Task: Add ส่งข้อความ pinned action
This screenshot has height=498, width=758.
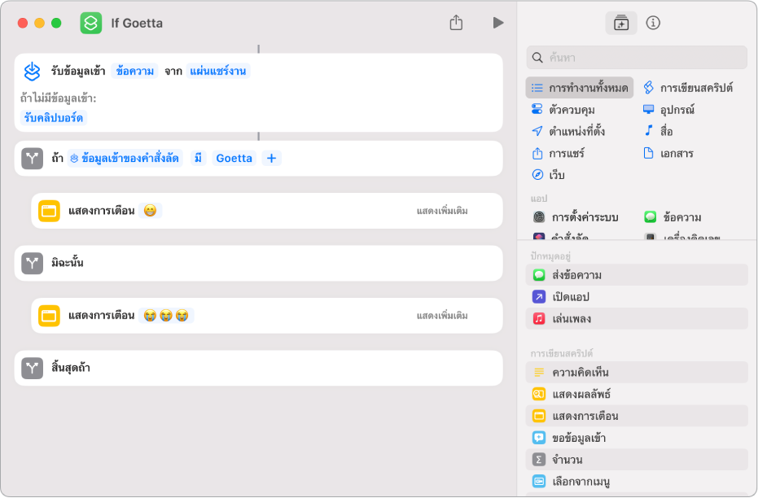Action: point(637,275)
